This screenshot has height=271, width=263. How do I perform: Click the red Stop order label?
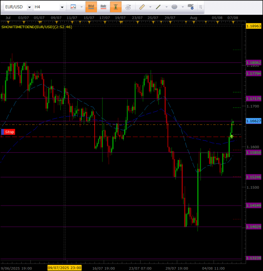pos(10,132)
